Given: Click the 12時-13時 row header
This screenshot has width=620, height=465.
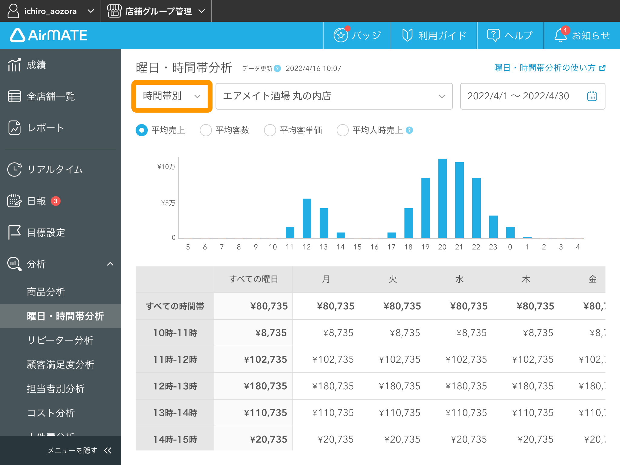Looking at the screenshot, I should click(x=175, y=386).
